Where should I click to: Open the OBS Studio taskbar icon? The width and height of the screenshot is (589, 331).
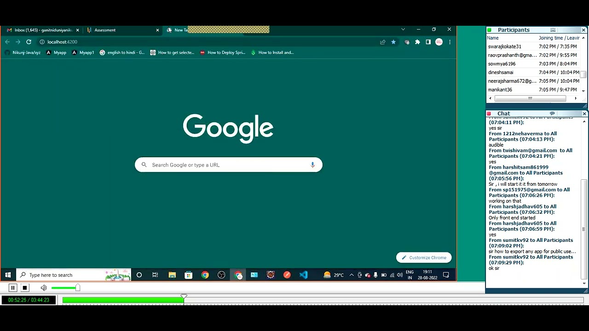(x=221, y=275)
